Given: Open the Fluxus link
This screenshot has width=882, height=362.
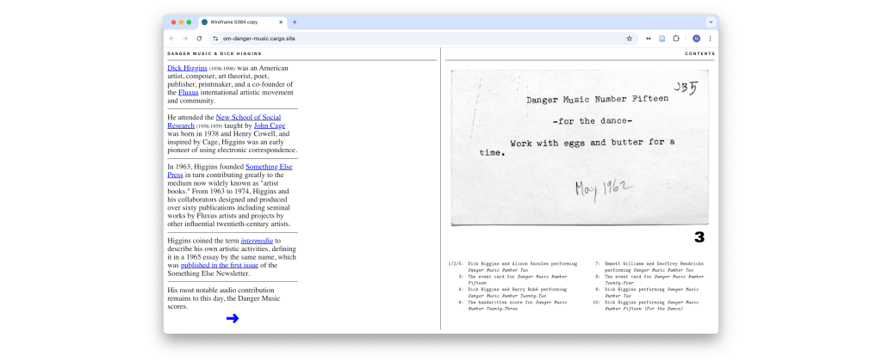Looking at the screenshot, I should 189,92.
